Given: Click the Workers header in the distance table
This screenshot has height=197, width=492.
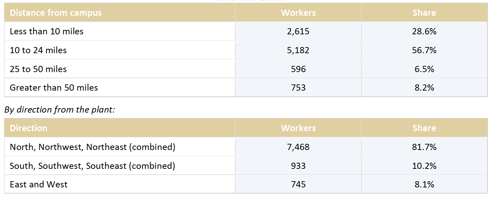Looking at the screenshot, I should (x=298, y=13).
